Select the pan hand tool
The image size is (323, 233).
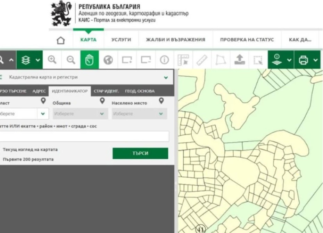point(89,60)
